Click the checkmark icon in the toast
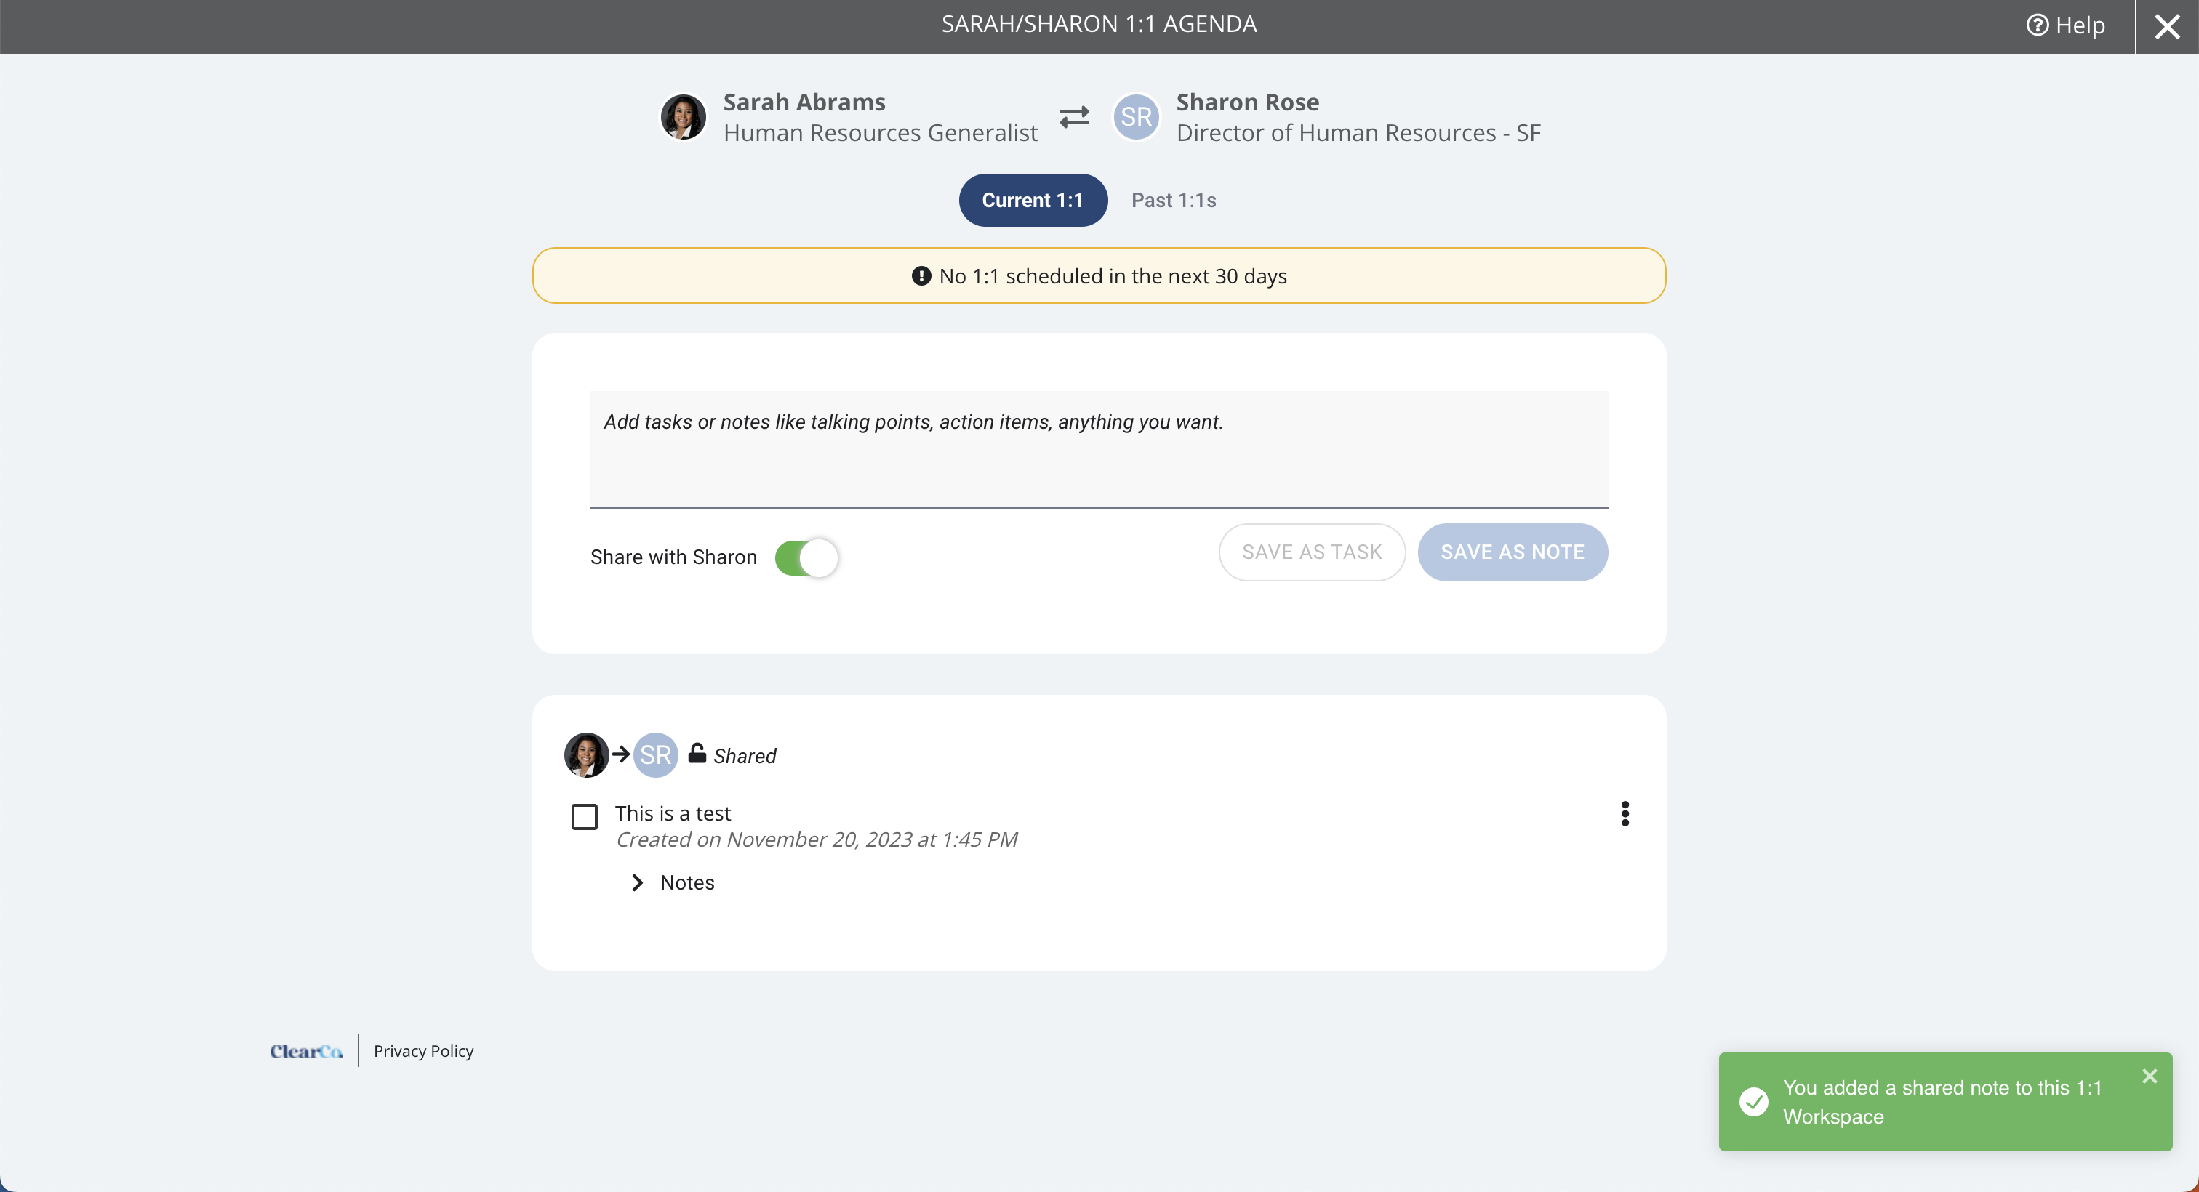 [1753, 1102]
